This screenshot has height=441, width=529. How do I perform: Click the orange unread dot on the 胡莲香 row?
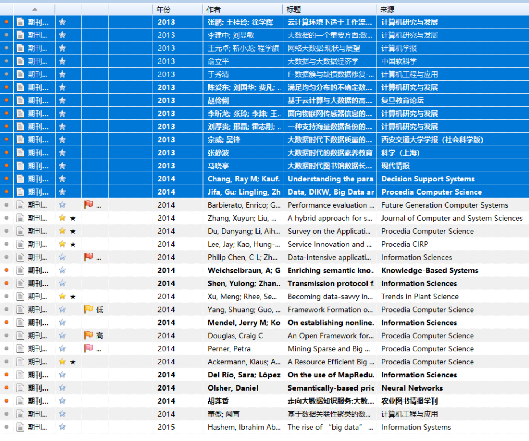pyautogui.click(x=7, y=401)
